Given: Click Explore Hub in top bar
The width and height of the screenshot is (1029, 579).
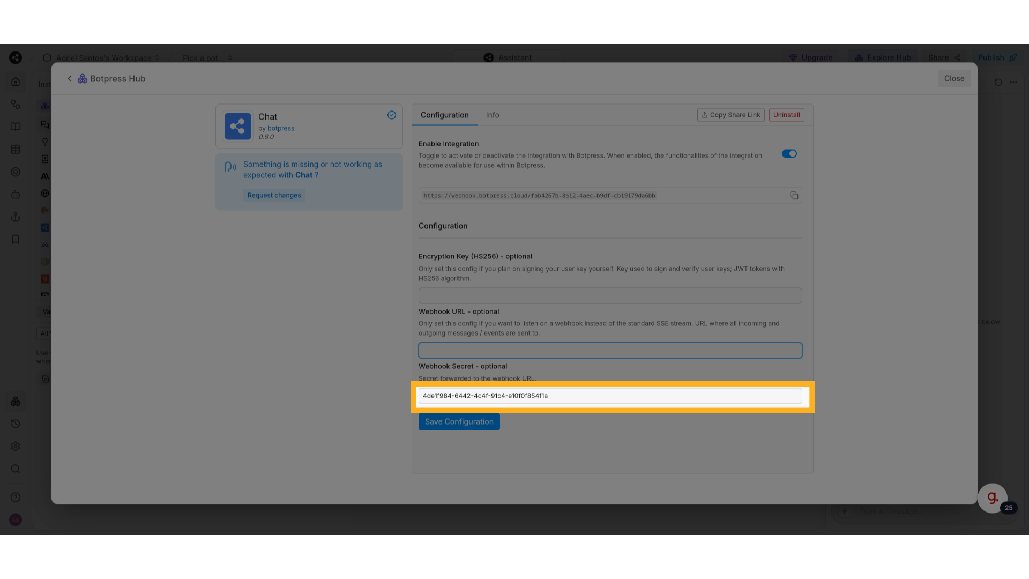Looking at the screenshot, I should 883,57.
